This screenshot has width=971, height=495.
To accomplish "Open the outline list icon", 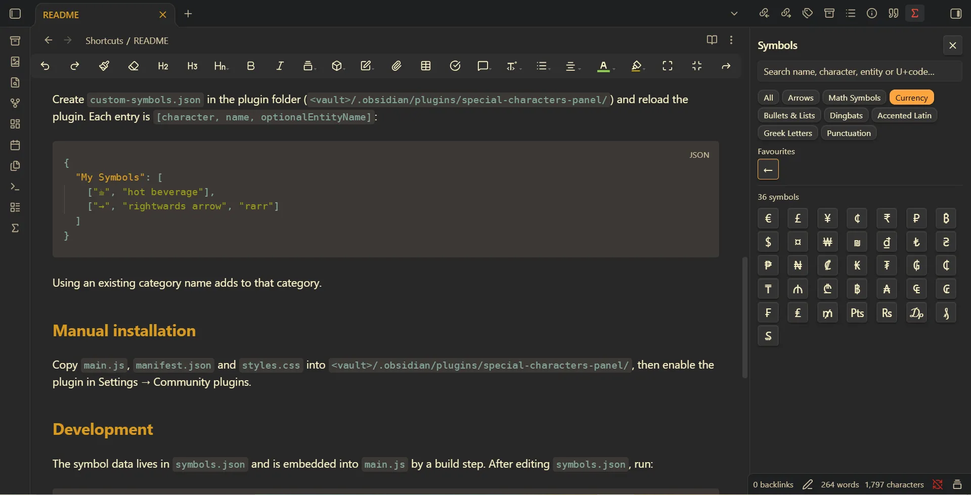I will [x=851, y=14].
